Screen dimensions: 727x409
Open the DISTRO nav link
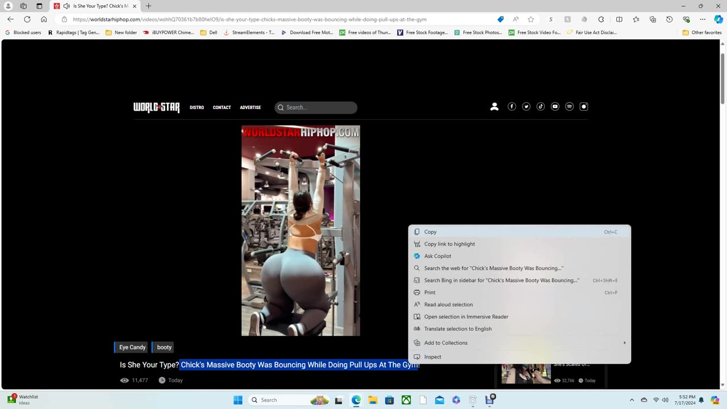197,107
